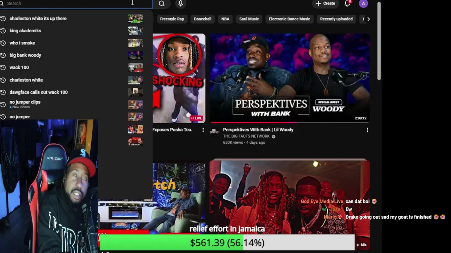Image resolution: width=451 pixels, height=253 pixels.
Task: Select suggestion big bank woody
Action: tap(25, 55)
